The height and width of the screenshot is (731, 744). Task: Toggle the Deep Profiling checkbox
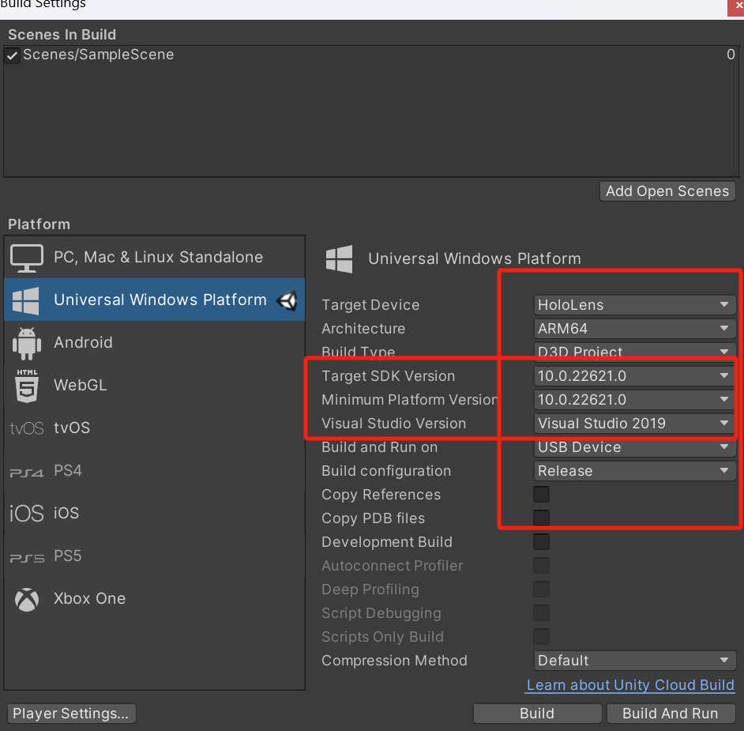click(x=541, y=589)
